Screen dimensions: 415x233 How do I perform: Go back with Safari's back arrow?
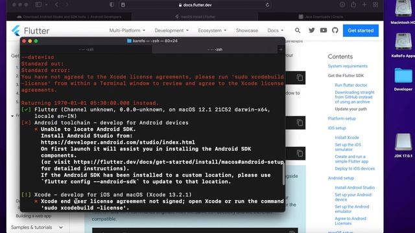click(56, 5)
